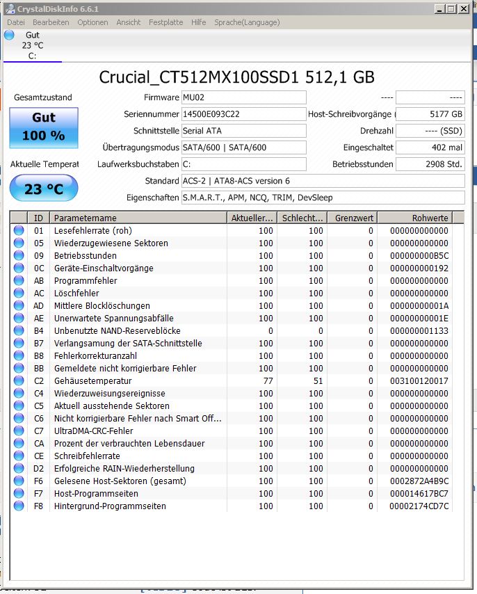Click status orb of Lesefehlerrate (roh) row
Image resolution: width=477 pixels, height=594 pixels.
19,230
